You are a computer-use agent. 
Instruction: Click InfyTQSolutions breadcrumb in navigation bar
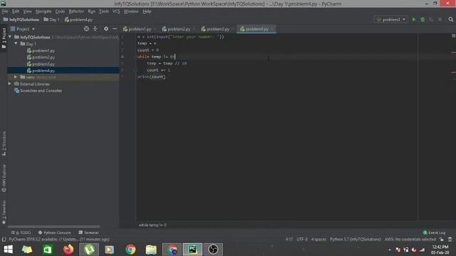[x=21, y=19]
